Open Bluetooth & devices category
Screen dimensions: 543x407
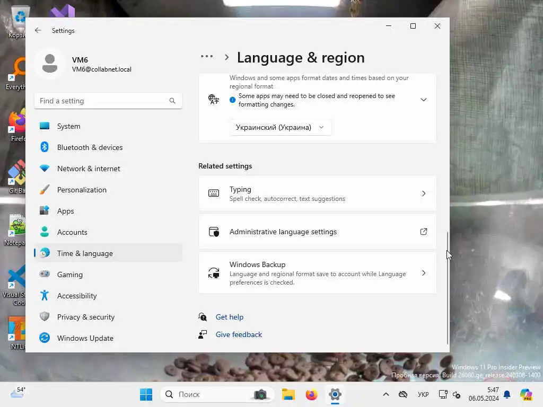coord(108,147)
